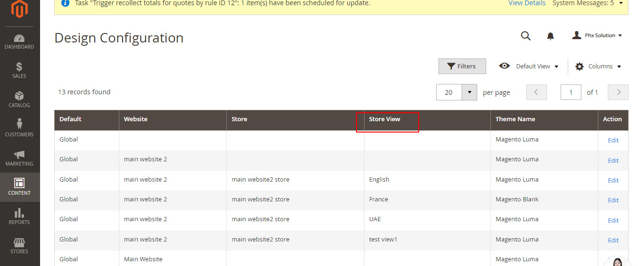This screenshot has height=266, width=638.
Task: Click Edit for the France store view
Action: [x=613, y=200]
